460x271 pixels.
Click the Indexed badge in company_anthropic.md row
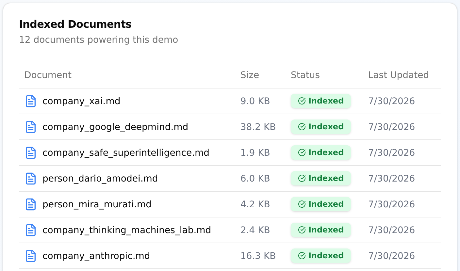(321, 256)
